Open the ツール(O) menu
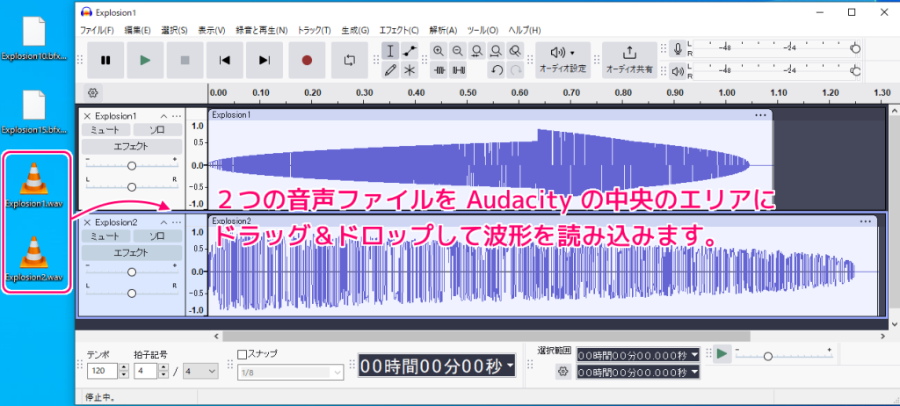 tap(483, 30)
